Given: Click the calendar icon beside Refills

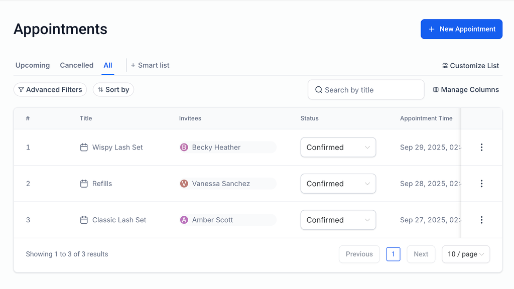Looking at the screenshot, I should coord(84,184).
